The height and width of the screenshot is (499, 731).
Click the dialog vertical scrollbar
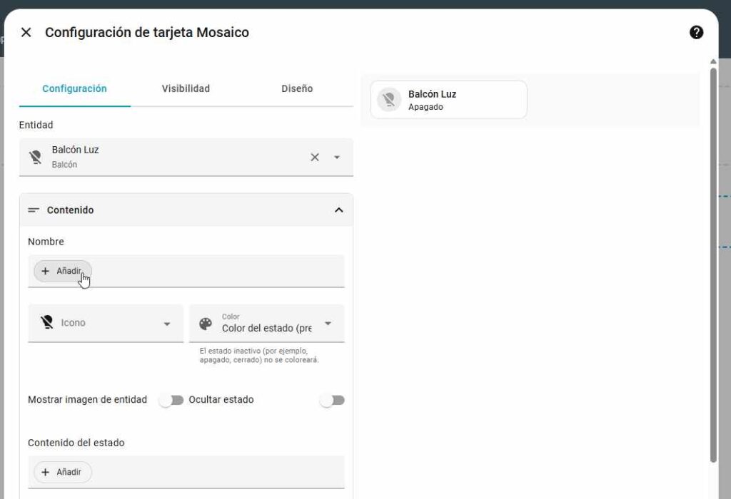click(x=712, y=264)
